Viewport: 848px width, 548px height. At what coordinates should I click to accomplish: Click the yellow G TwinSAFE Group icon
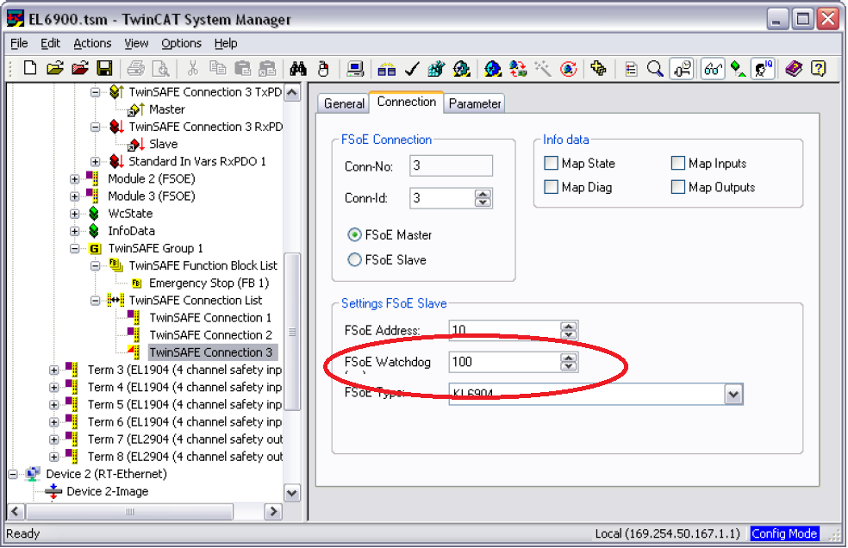95,248
